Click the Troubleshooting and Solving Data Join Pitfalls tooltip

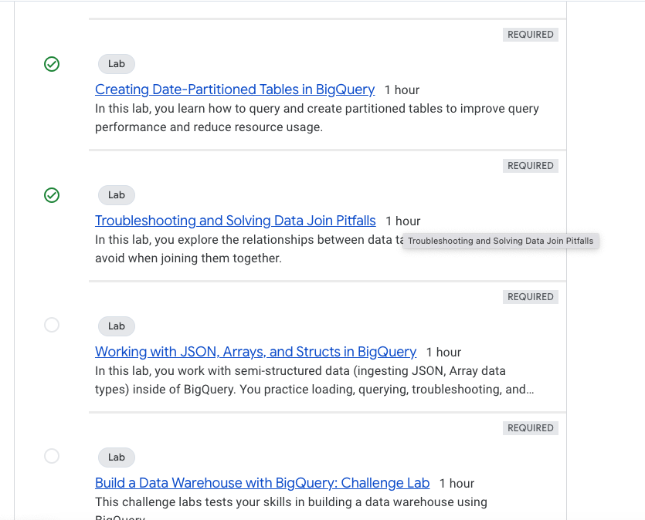coord(500,241)
